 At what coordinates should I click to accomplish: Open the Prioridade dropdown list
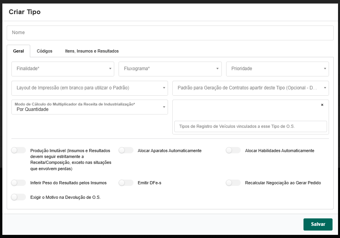[277, 69]
